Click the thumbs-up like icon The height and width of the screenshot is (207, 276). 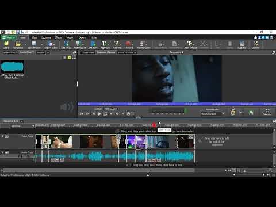[x=255, y=37]
